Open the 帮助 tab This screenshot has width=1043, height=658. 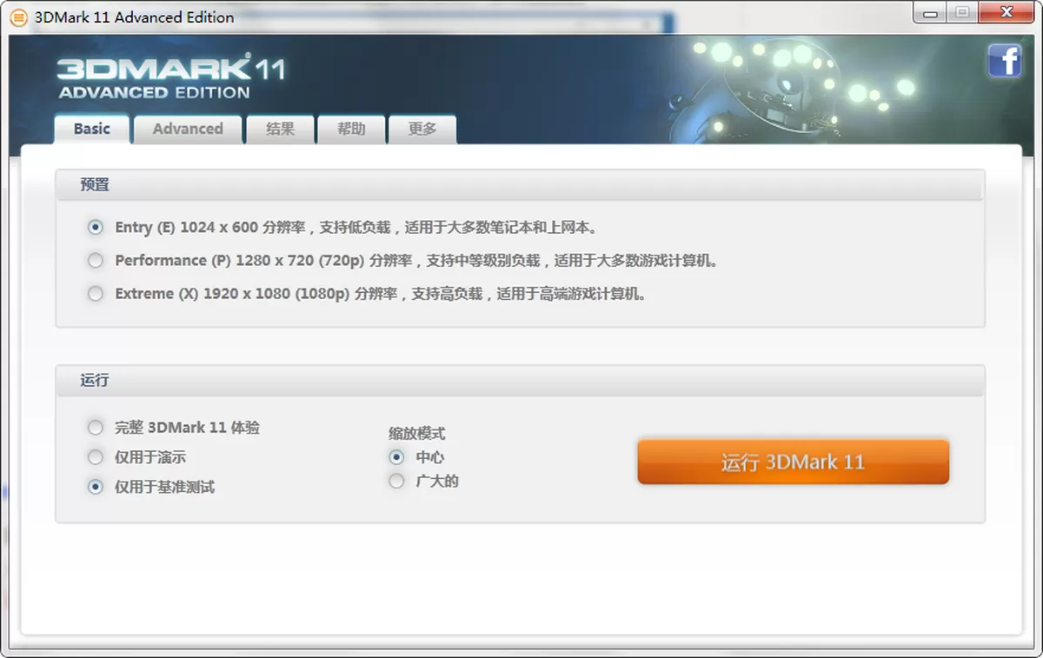351,129
